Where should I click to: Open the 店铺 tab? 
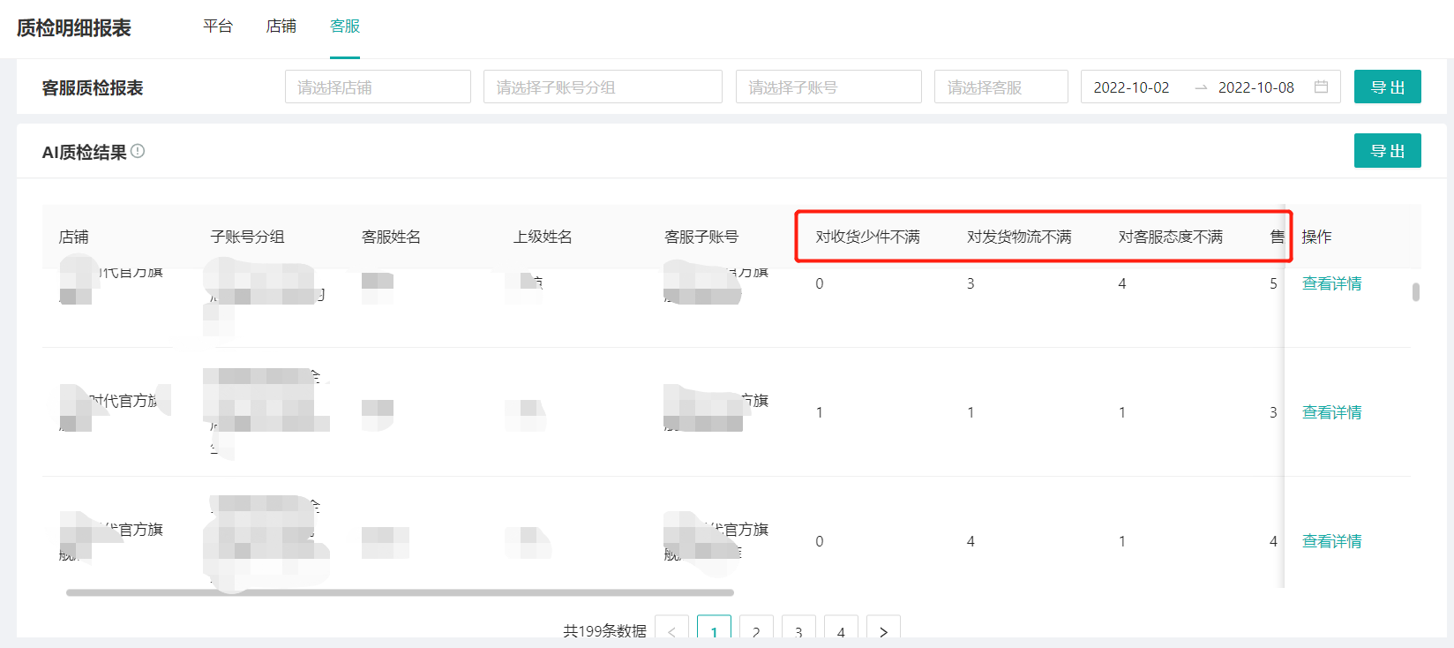pos(281,26)
